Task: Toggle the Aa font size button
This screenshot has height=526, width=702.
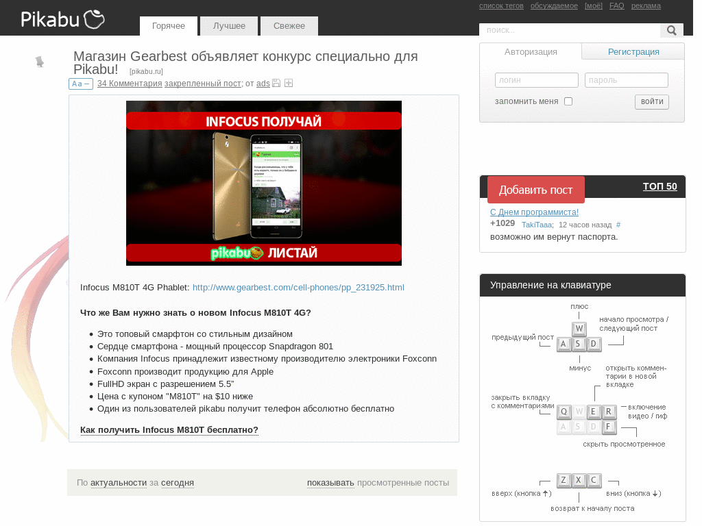Action: click(x=81, y=84)
